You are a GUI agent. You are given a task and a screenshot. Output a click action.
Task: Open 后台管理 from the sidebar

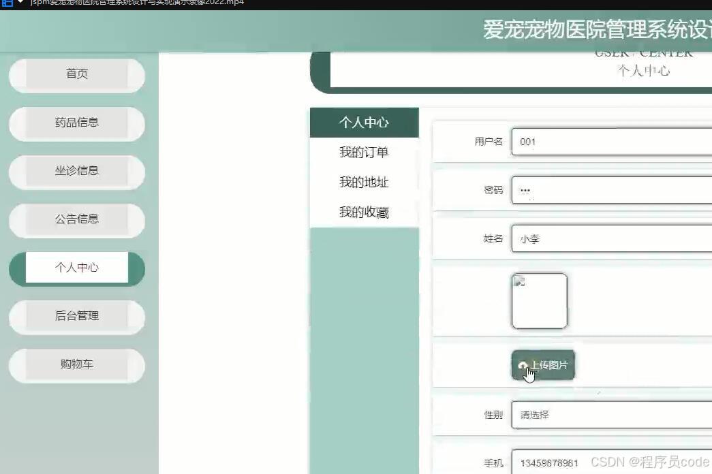point(76,317)
